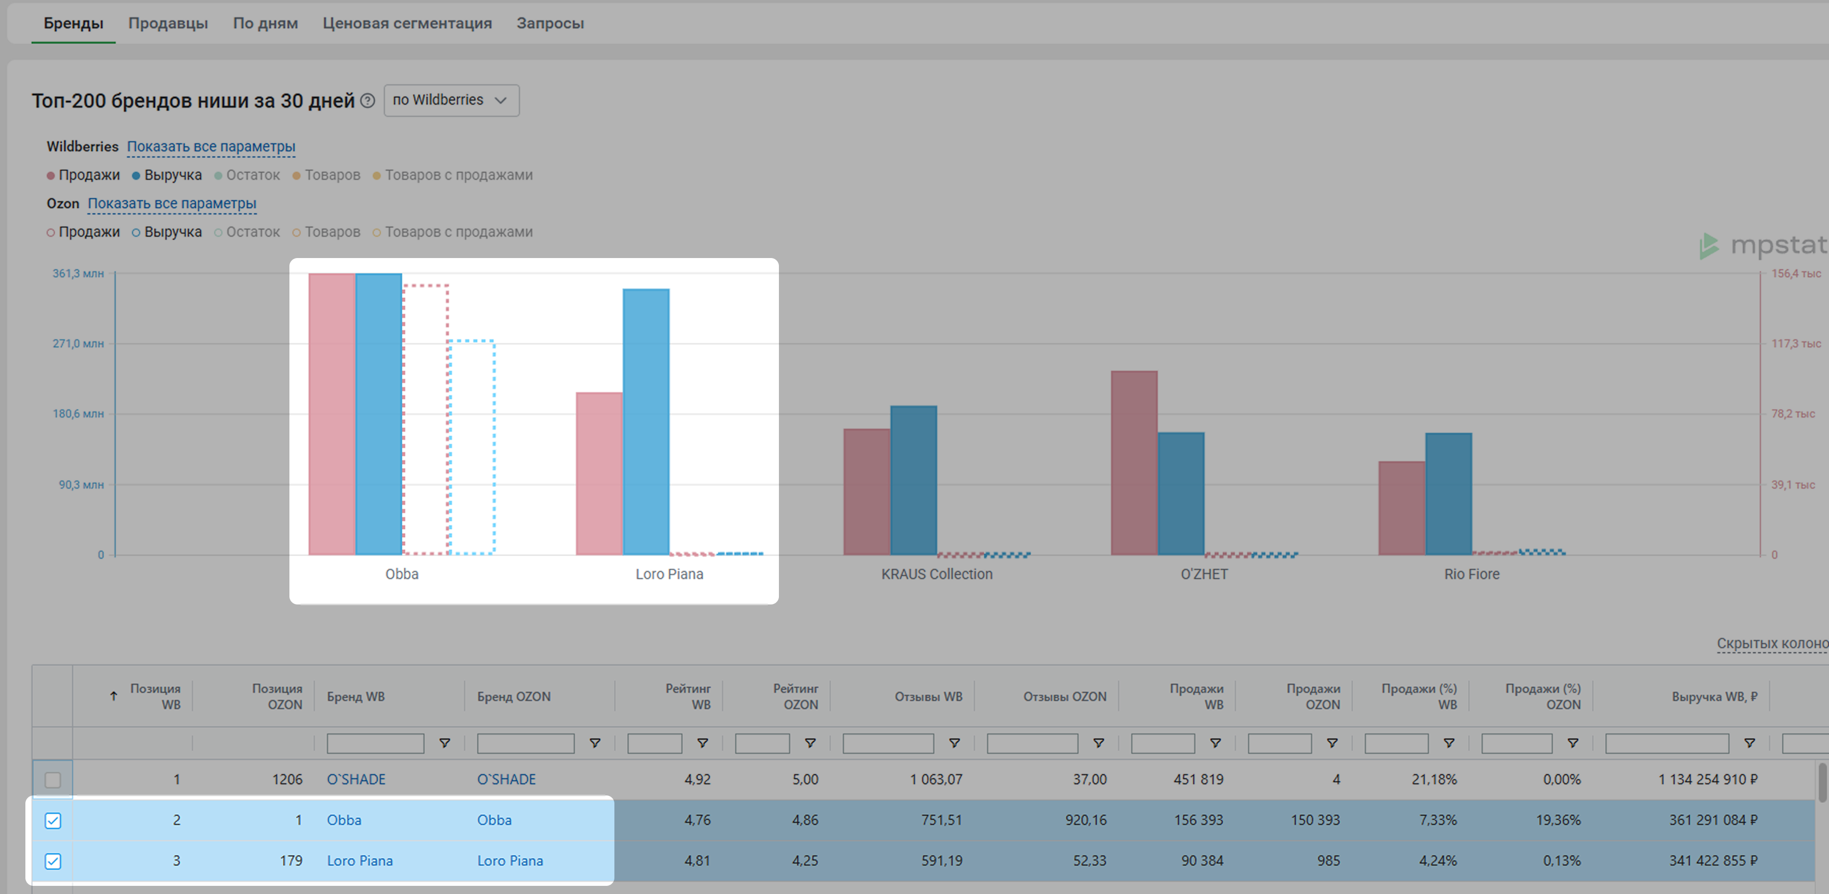This screenshot has width=1829, height=894.
Task: Toggle Ozon Остаток legend item
Action: coord(247,232)
